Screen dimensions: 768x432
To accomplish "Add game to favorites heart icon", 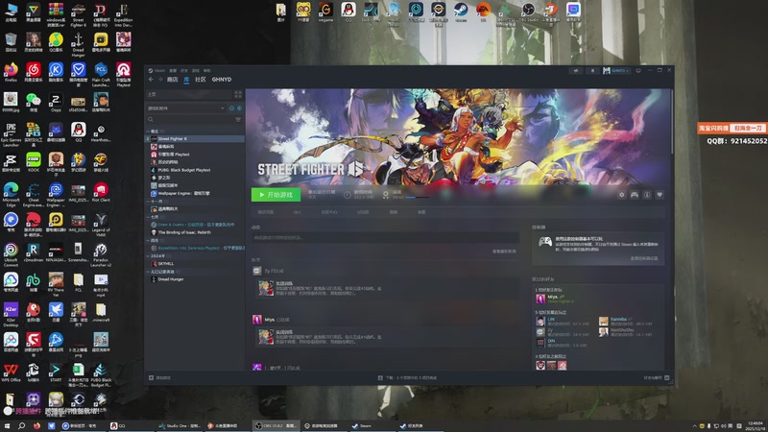I will [x=660, y=195].
